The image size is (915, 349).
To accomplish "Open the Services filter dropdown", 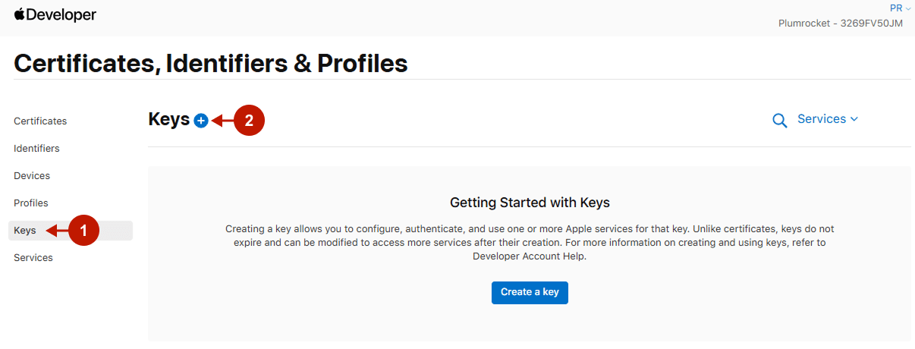I will tap(827, 119).
